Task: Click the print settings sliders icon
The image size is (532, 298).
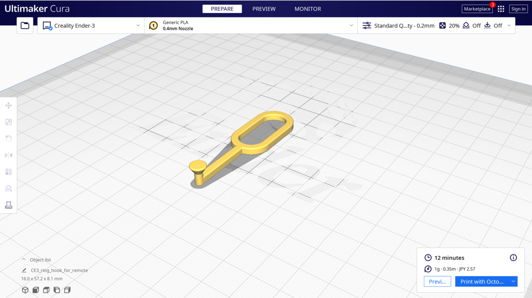Action: [367, 26]
